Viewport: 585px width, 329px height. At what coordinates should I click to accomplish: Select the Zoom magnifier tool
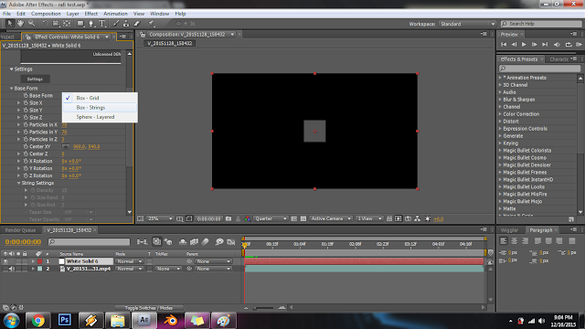coord(31,24)
